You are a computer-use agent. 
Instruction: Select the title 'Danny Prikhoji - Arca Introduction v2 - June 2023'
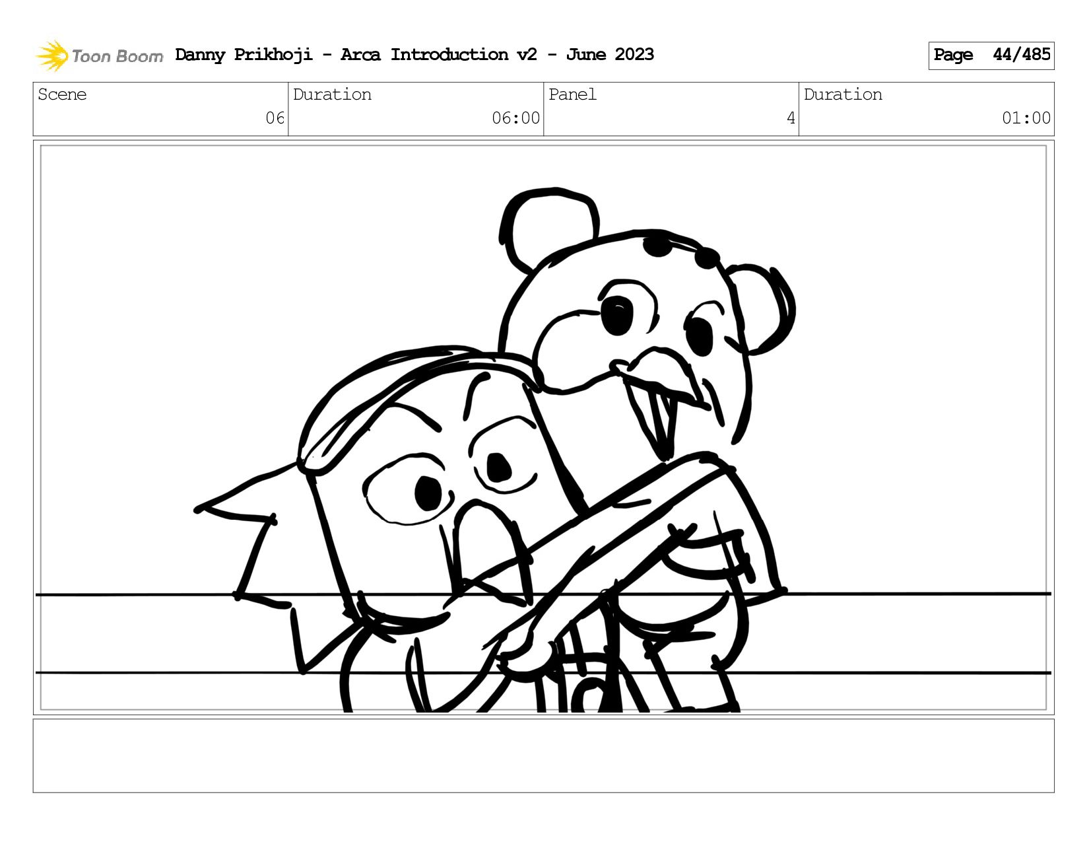coord(414,55)
